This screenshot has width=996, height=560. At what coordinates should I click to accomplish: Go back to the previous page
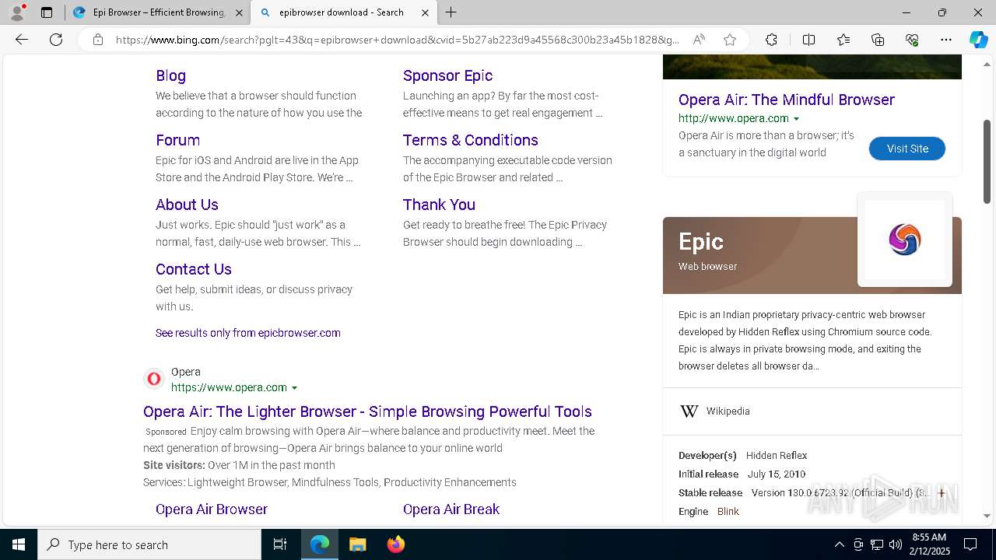point(22,40)
